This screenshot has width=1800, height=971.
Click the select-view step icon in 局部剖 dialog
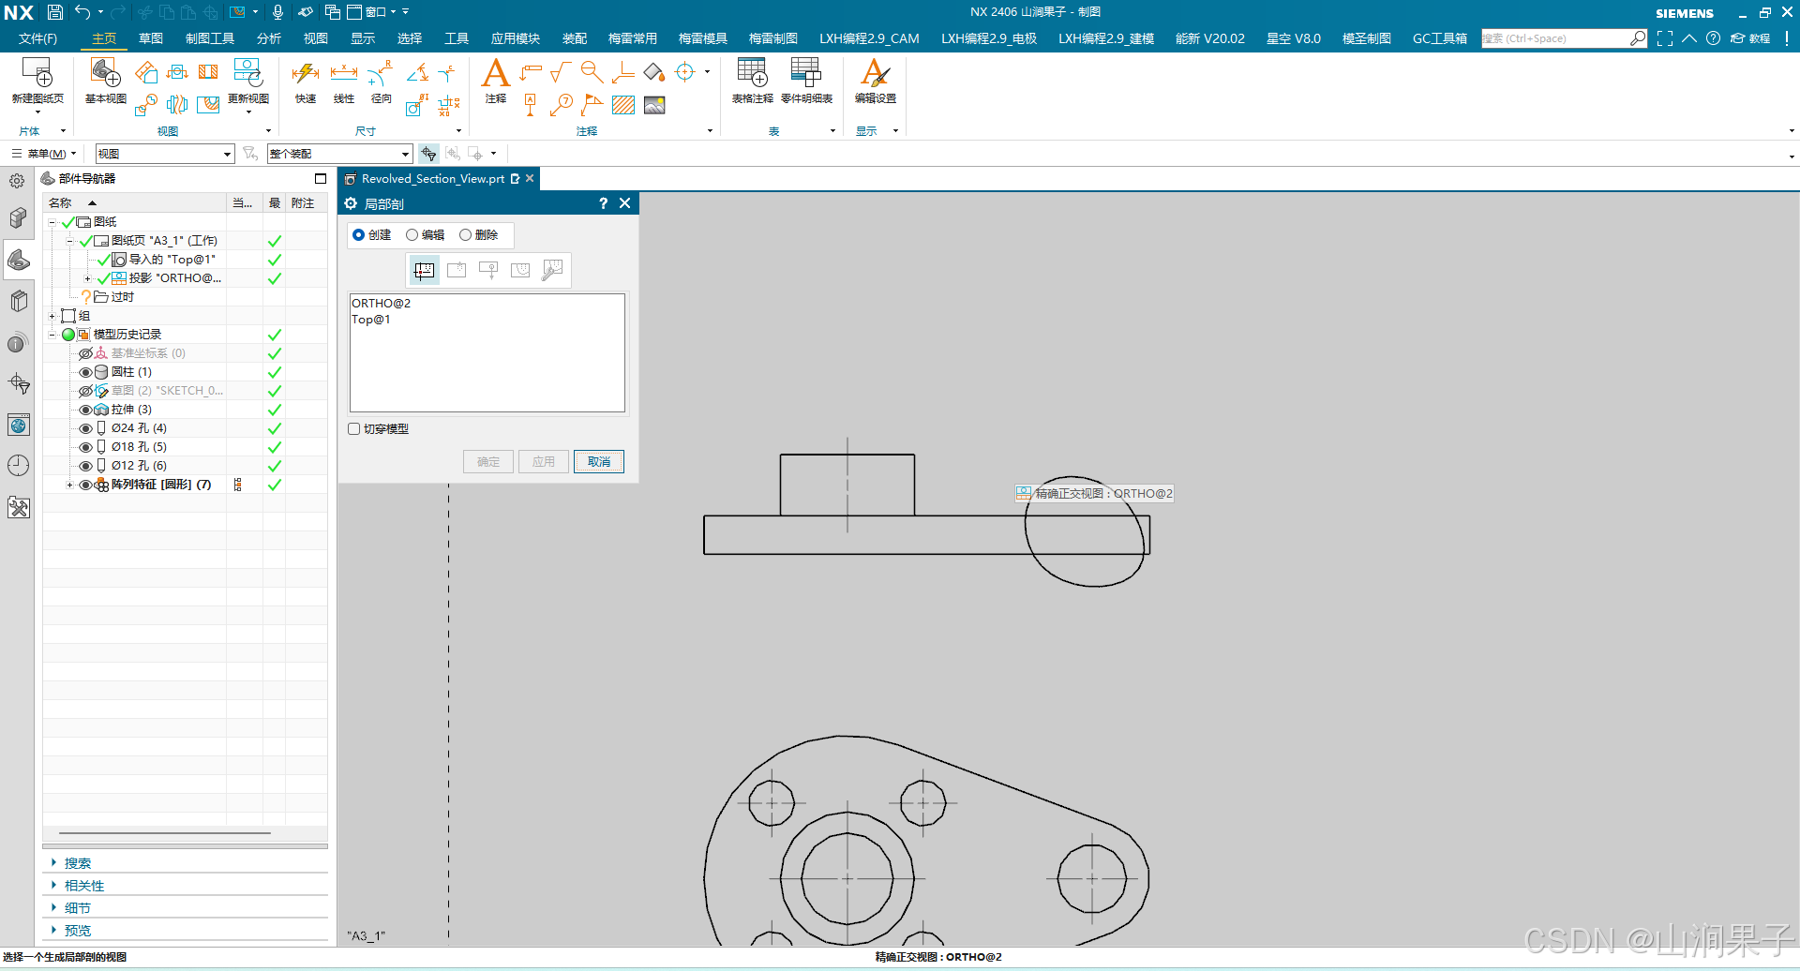pos(425,270)
